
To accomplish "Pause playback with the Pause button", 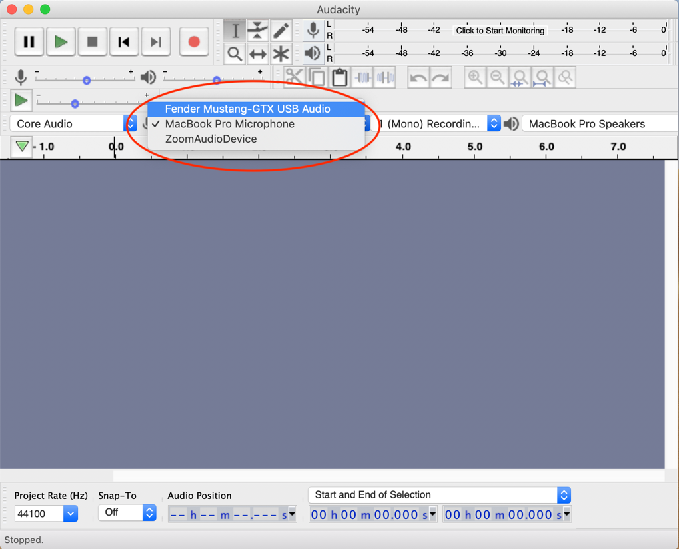I will pos(29,42).
